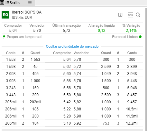Click bid quantity 202mil

(35, 102)
